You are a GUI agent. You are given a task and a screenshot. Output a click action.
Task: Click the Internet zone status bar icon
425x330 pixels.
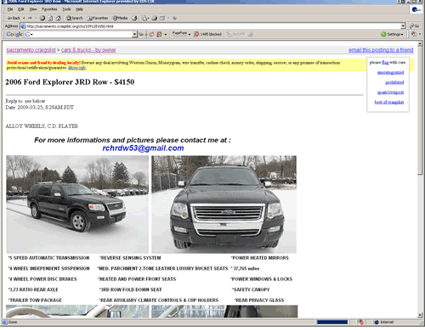(x=377, y=322)
